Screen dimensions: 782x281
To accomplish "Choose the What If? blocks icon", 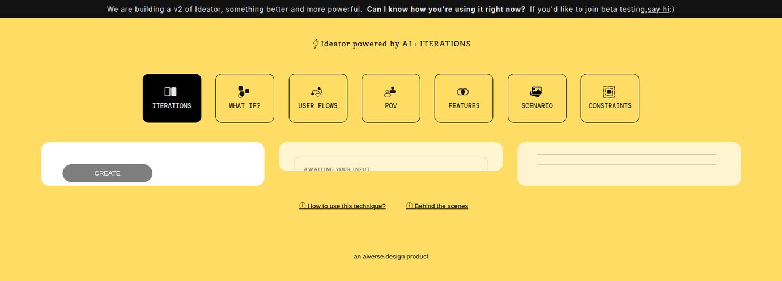I will click(244, 92).
